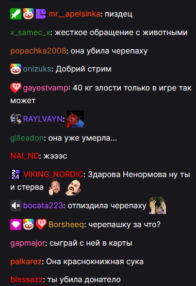Click the pink diamond badge beside Borsheeq
196x286 pixels.
click(16, 224)
